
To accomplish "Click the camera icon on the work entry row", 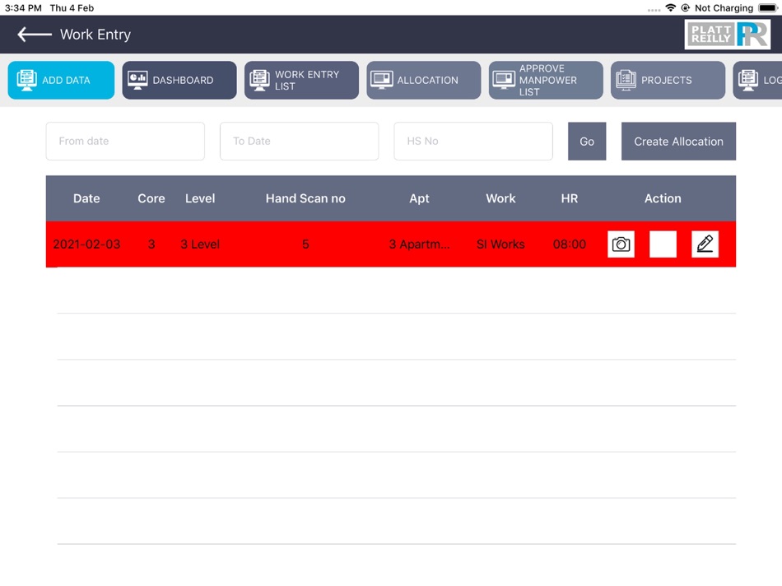I will [x=621, y=244].
